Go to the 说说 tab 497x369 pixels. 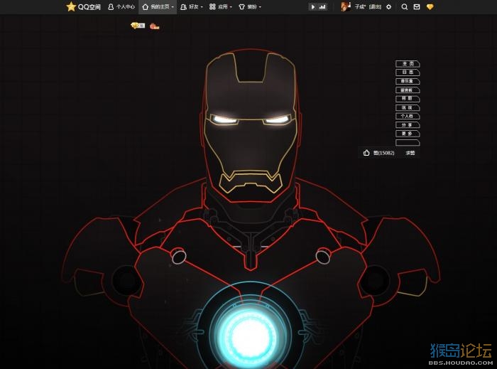tap(408, 107)
